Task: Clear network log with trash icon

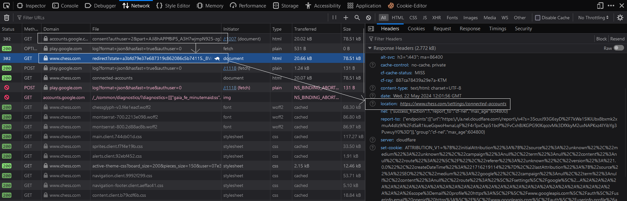Action: (7, 18)
